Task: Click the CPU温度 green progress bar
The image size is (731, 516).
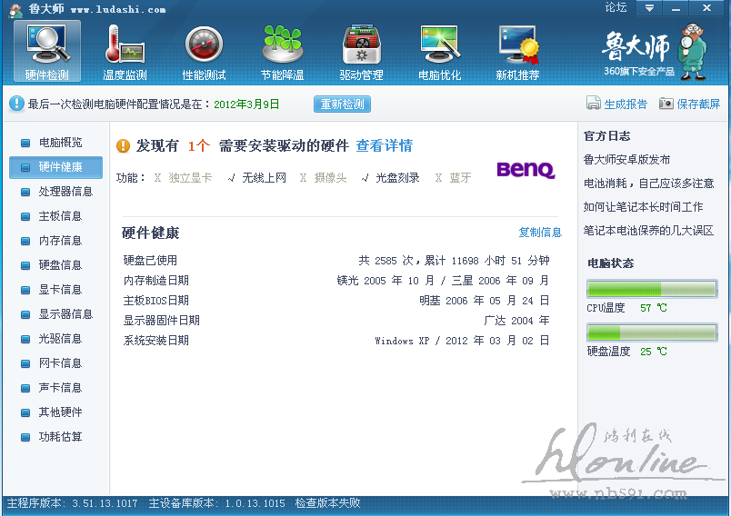Action: click(x=652, y=289)
